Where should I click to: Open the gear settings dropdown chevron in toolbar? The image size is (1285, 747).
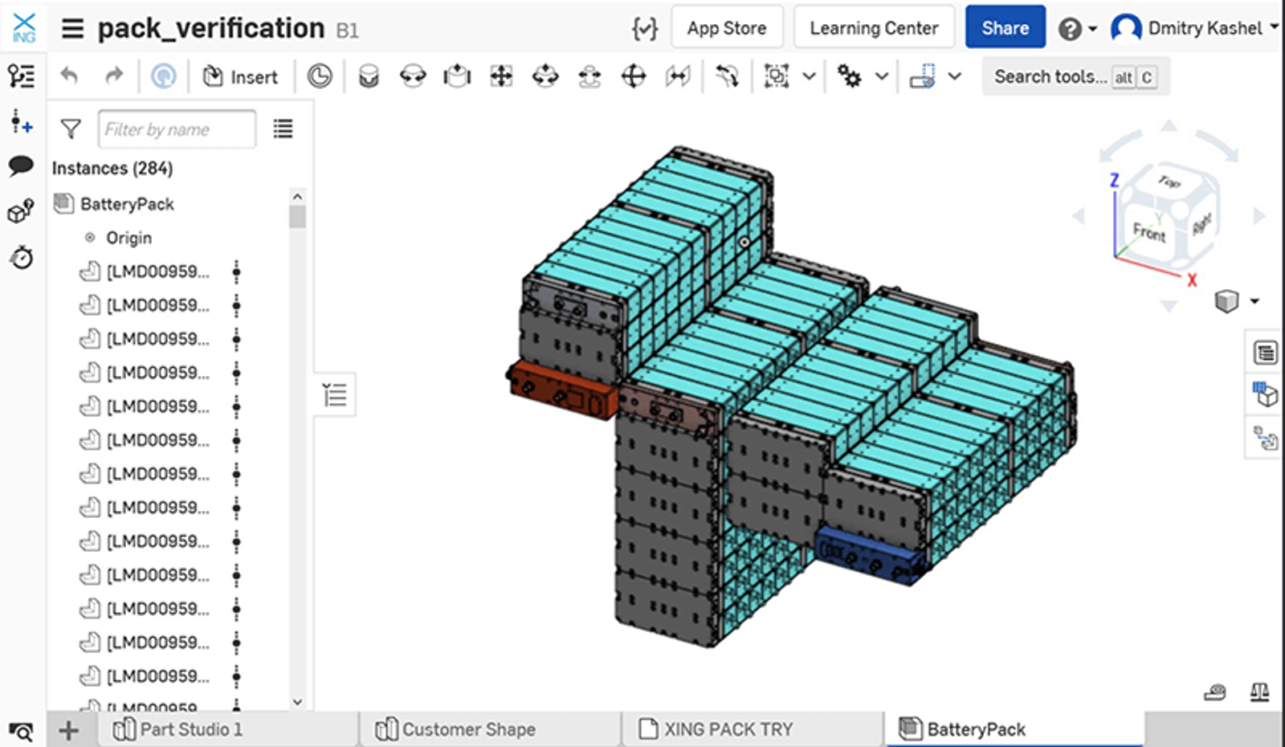coord(882,76)
